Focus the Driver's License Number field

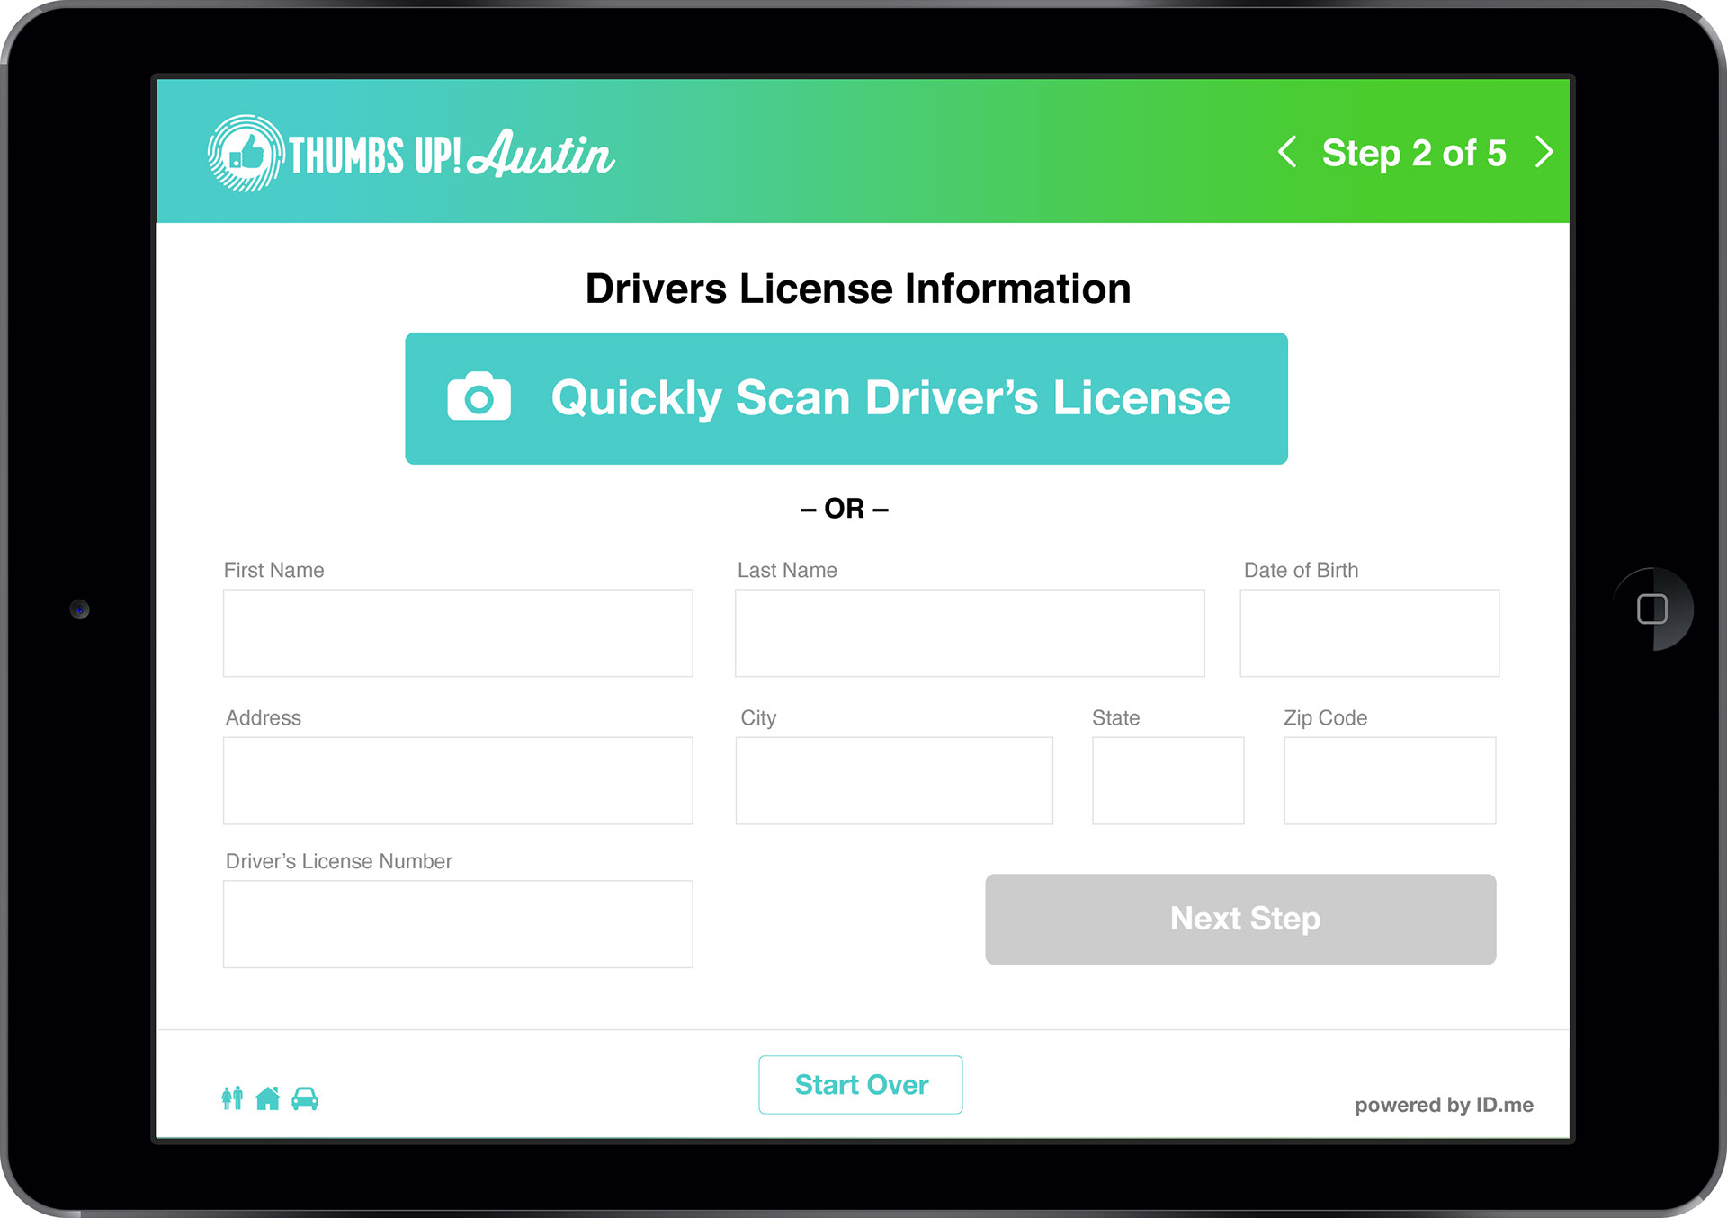[x=458, y=924]
